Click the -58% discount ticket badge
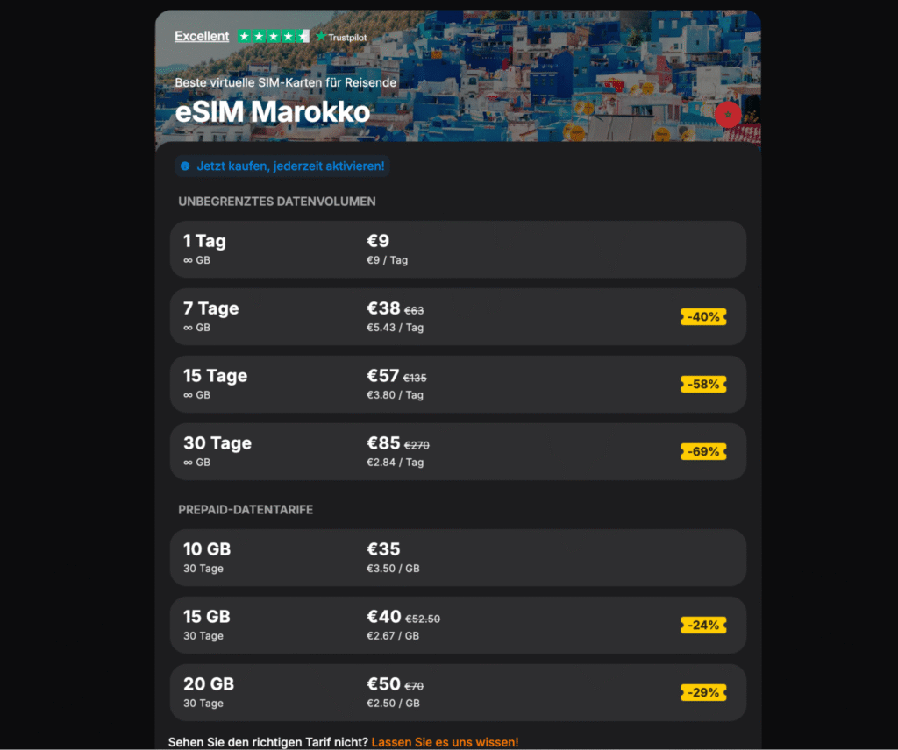This screenshot has height=750, width=898. click(703, 384)
